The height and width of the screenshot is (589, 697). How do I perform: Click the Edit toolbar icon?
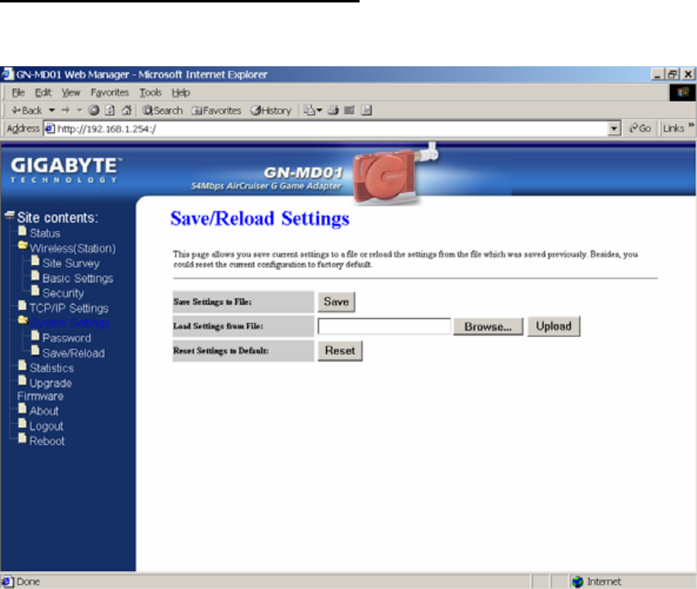(350, 110)
